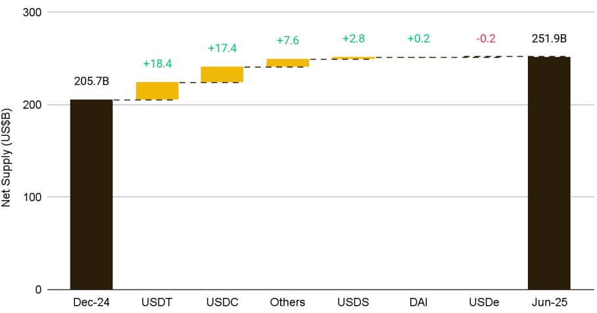Click the 251.9B data label
Viewport: 597px width, 313px height.
point(549,39)
